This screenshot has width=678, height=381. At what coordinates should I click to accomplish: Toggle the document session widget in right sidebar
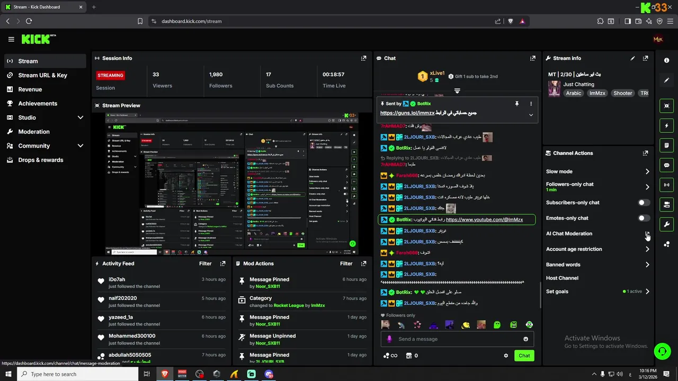pyautogui.click(x=667, y=145)
